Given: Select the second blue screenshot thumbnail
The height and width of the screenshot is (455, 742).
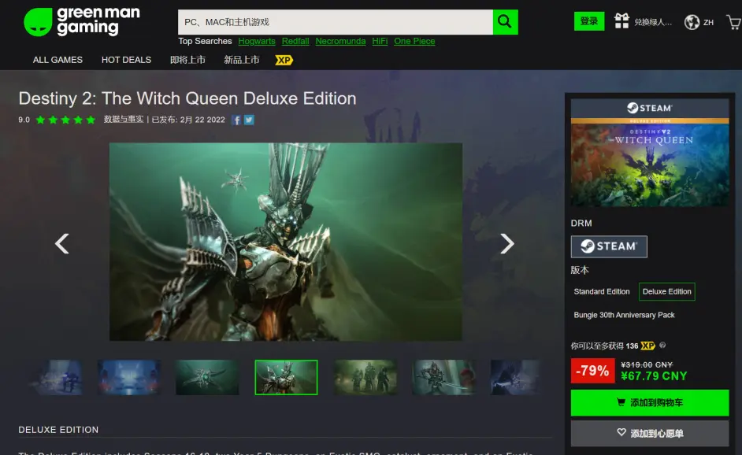Looking at the screenshot, I should pyautogui.click(x=129, y=377).
